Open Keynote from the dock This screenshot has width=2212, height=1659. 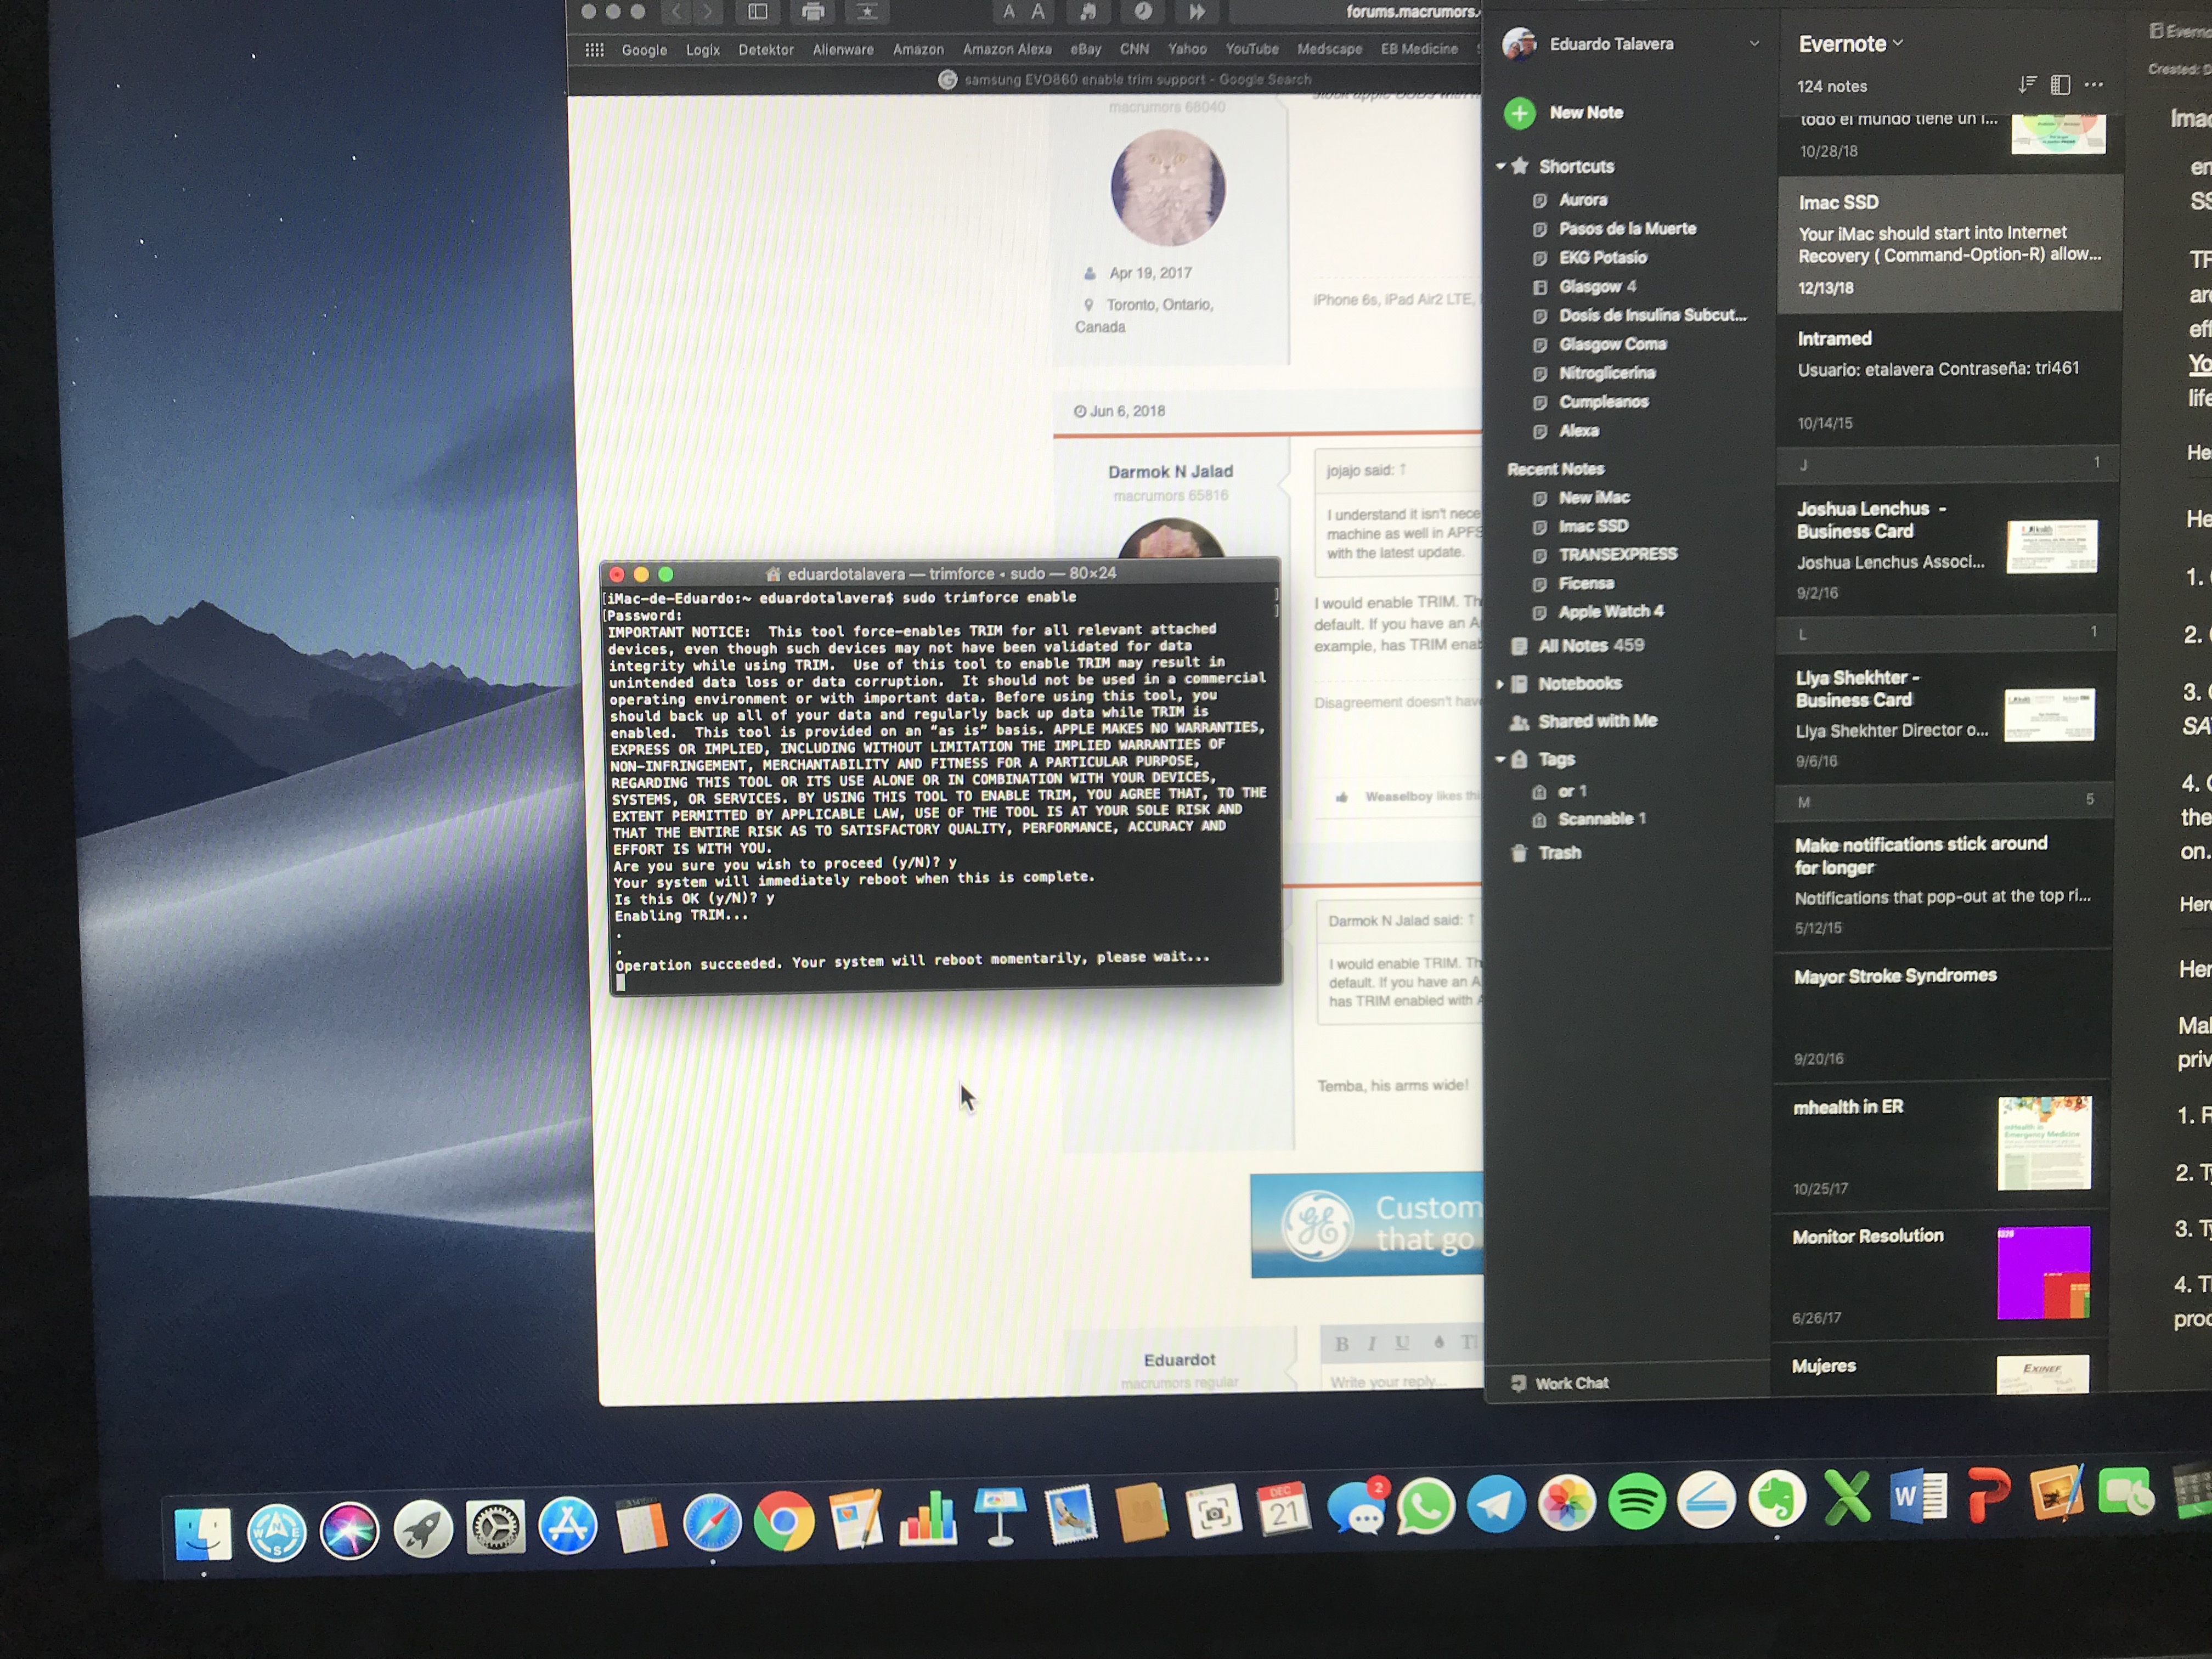1000,1516
